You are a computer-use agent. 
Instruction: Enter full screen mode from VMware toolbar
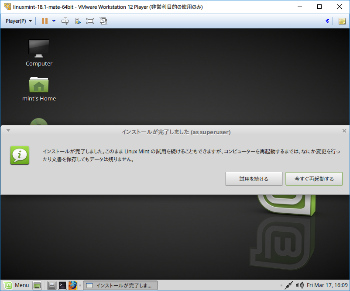90,21
